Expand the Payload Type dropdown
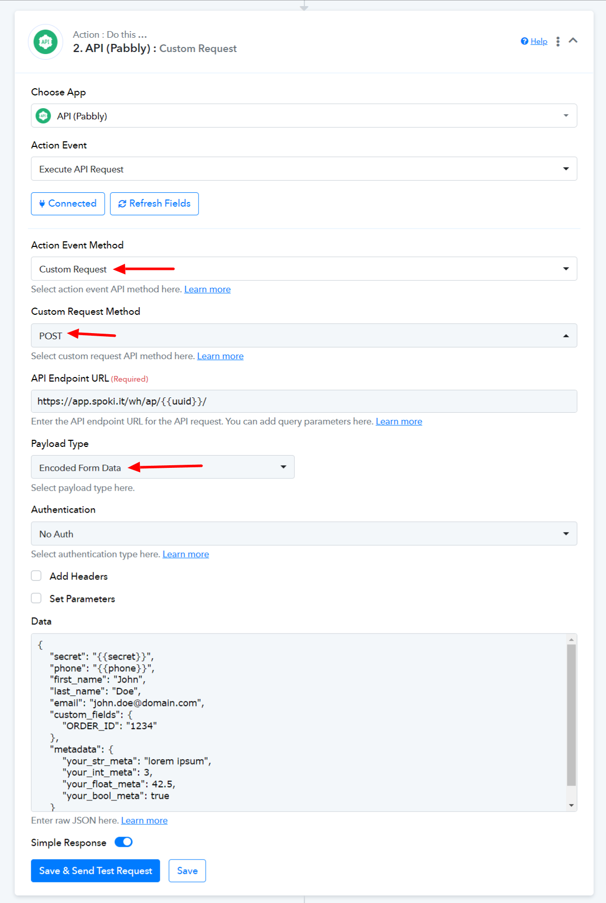Viewport: 606px width, 903px height. click(x=163, y=467)
